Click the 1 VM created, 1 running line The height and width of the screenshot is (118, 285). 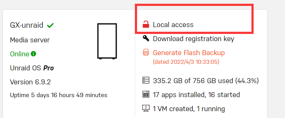pyautogui.click(x=189, y=109)
